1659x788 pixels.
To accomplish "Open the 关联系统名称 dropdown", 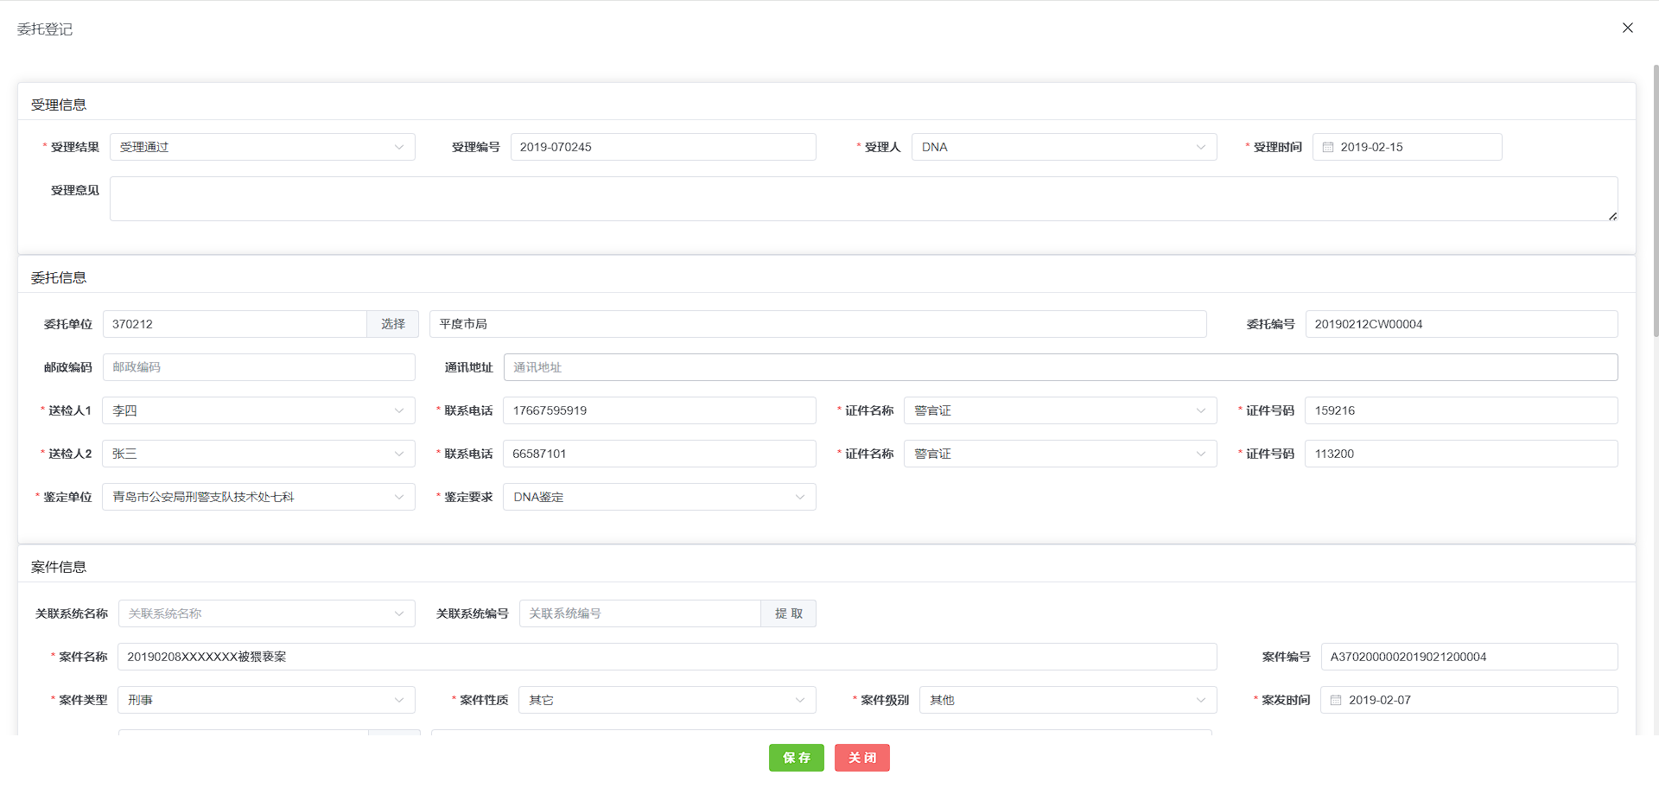I will click(x=266, y=613).
